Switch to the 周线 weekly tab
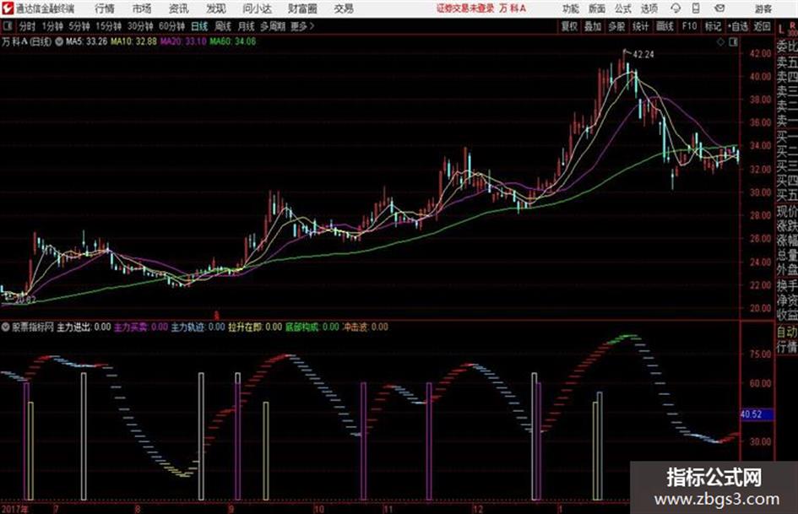798x514 pixels. tap(223, 26)
